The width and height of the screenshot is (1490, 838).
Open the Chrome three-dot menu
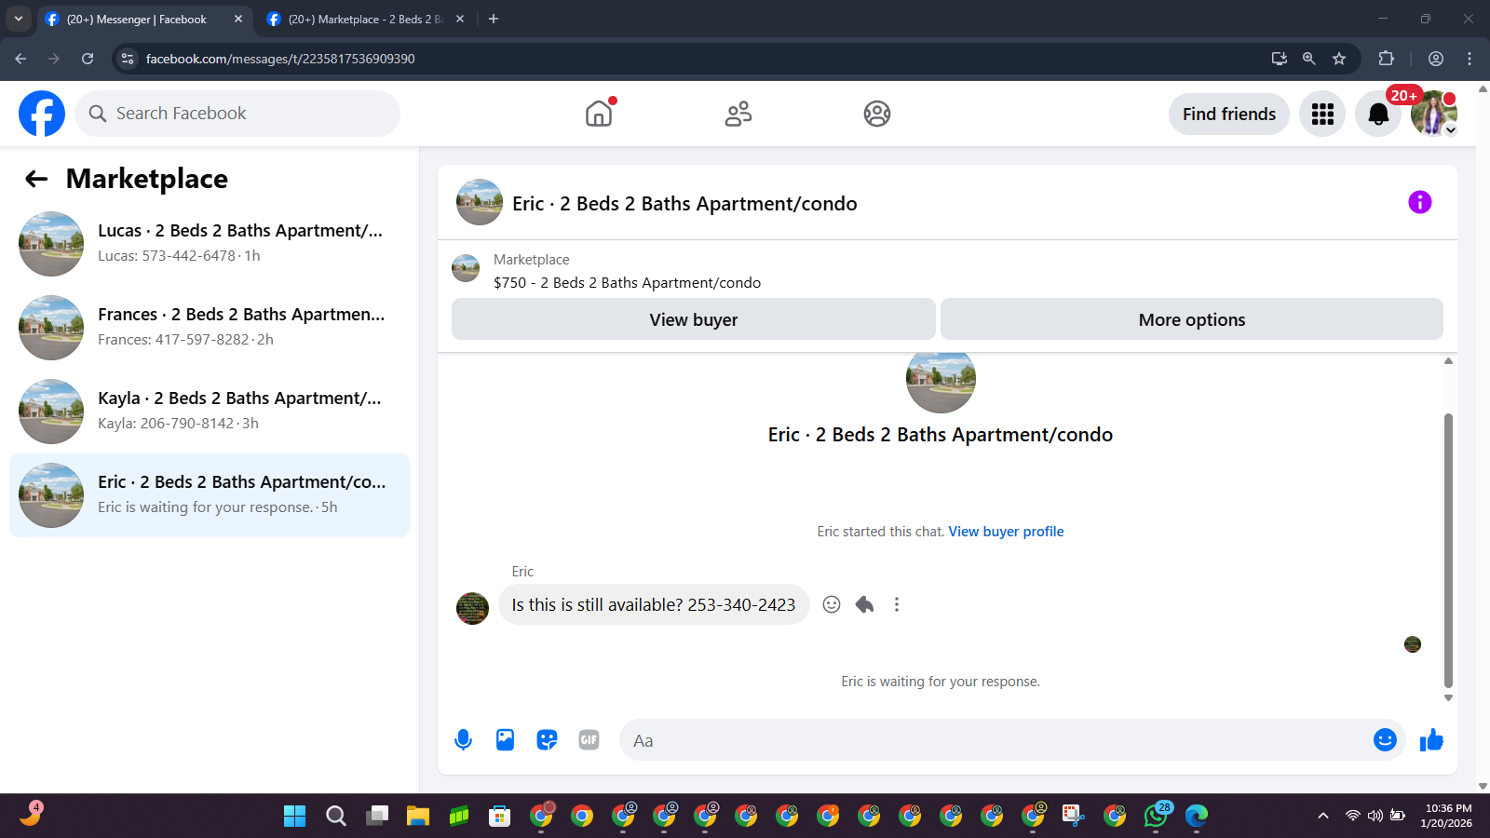pos(1470,59)
